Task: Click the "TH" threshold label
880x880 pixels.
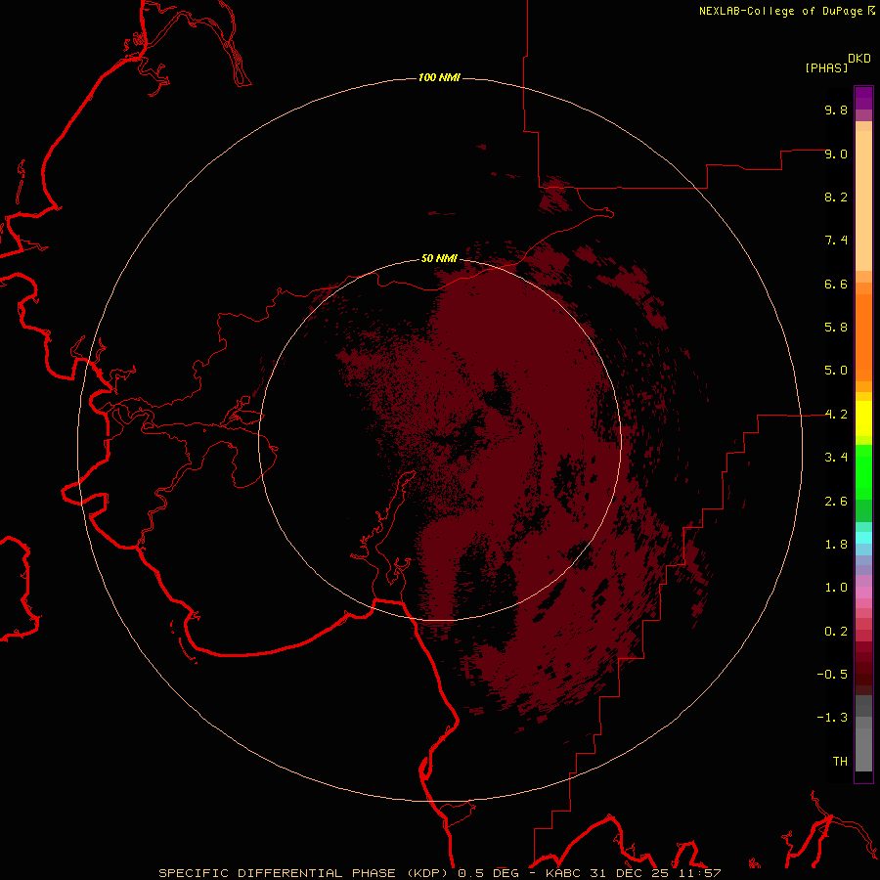Action: 840,762
